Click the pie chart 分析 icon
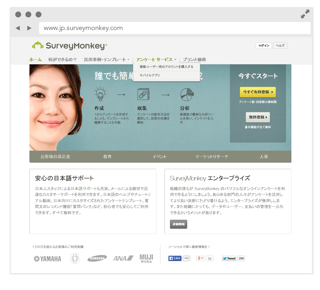This screenshot has height=290, width=320. pyautogui.click(x=187, y=94)
